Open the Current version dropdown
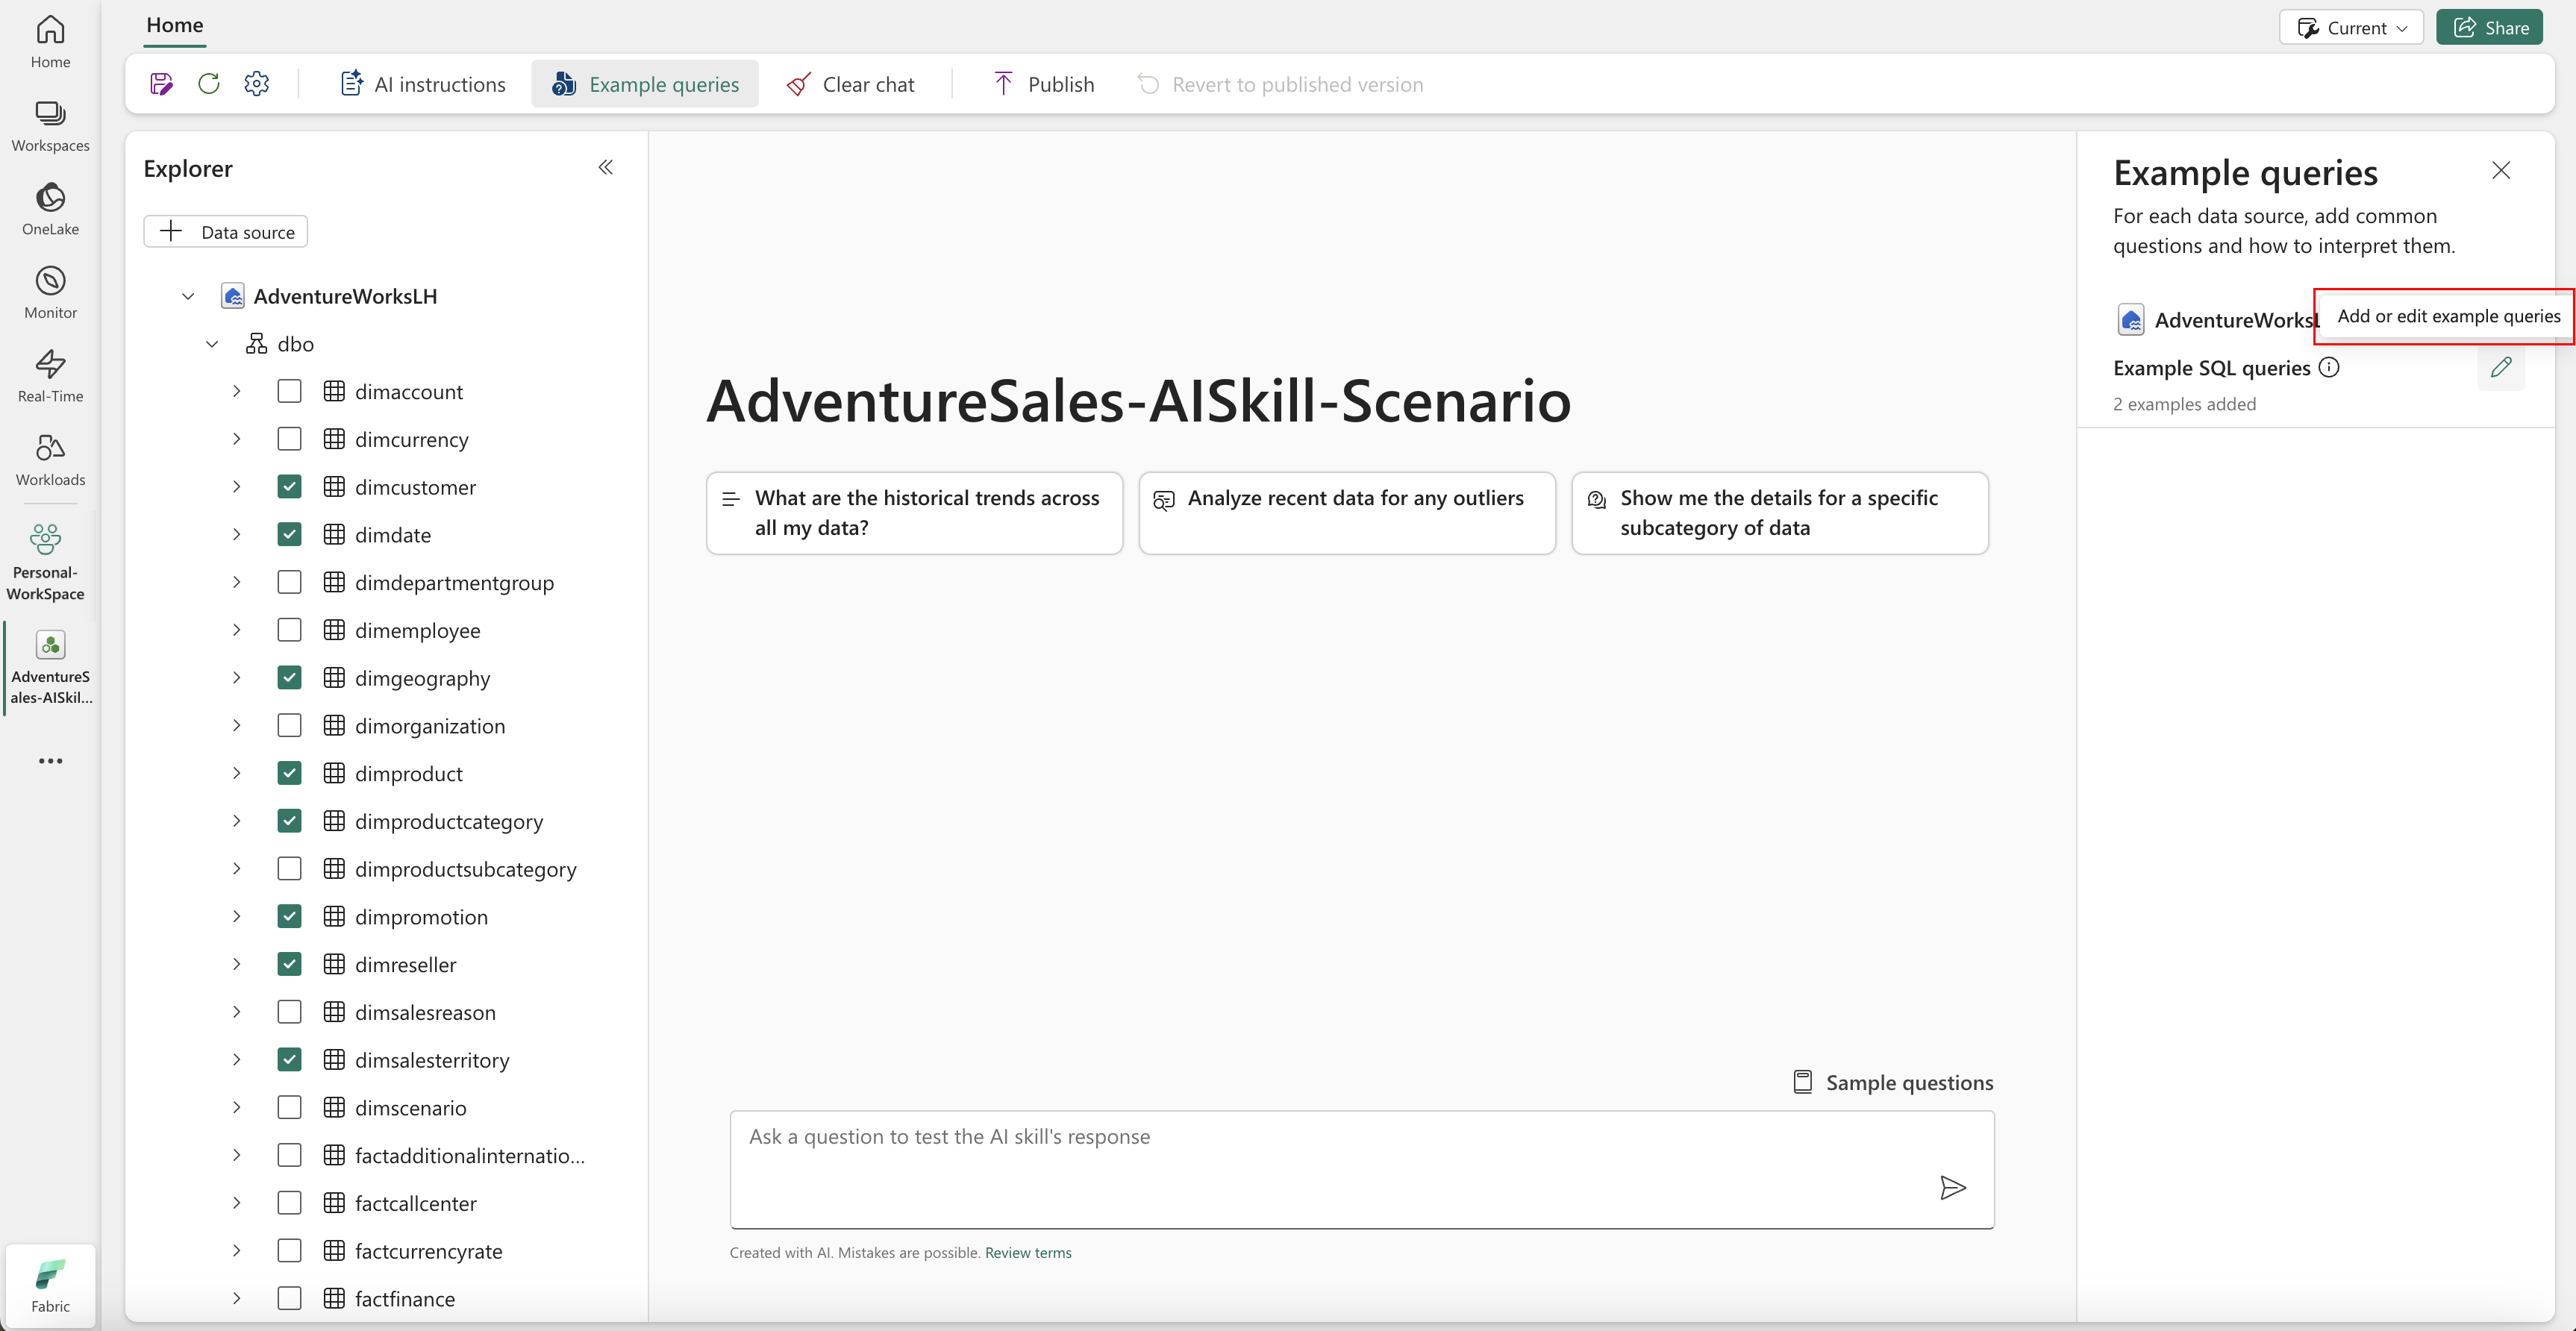This screenshot has width=2576, height=1331. [x=2351, y=28]
